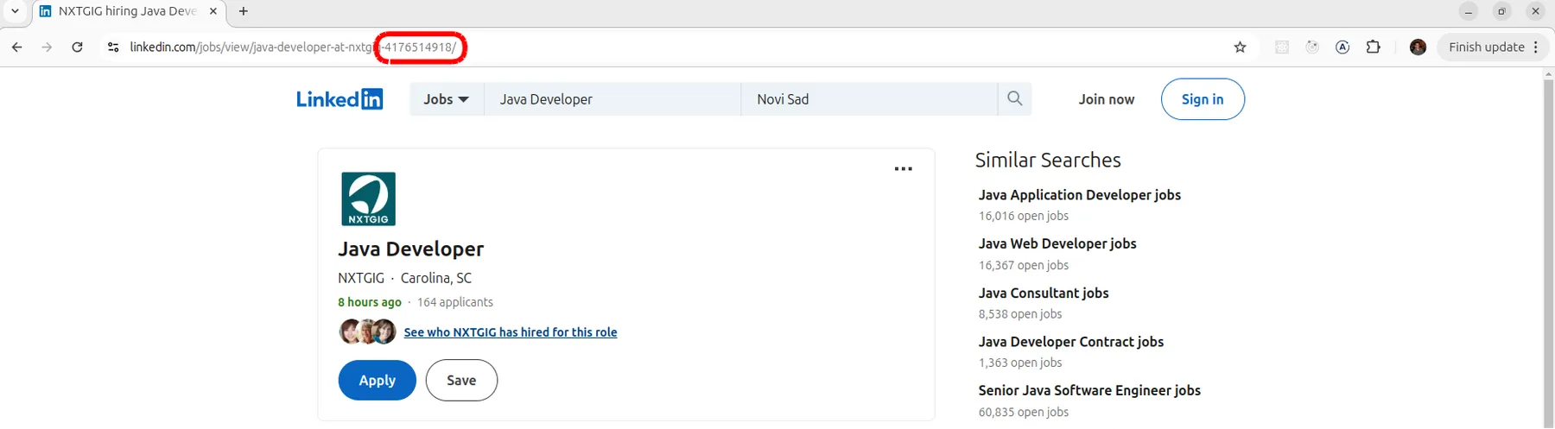This screenshot has width=1555, height=429.
Task: Click the search magnifier icon
Action: [x=1014, y=99]
